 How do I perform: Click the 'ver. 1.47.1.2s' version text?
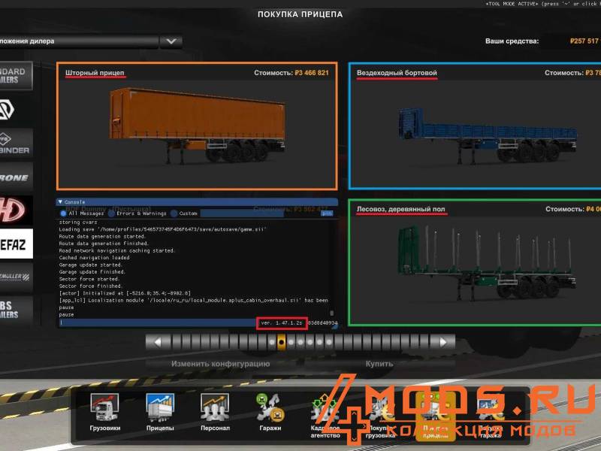pyautogui.click(x=282, y=323)
